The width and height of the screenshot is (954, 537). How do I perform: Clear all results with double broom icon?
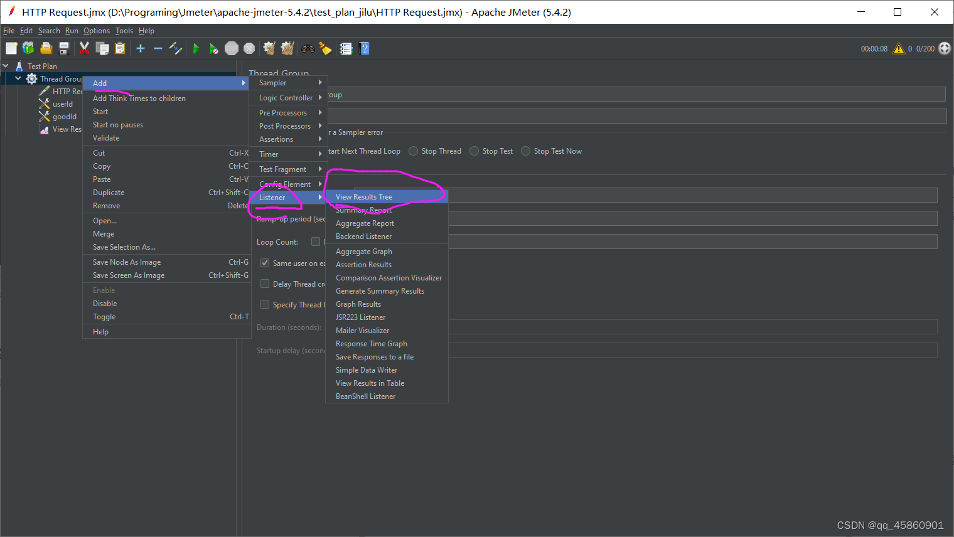287,48
